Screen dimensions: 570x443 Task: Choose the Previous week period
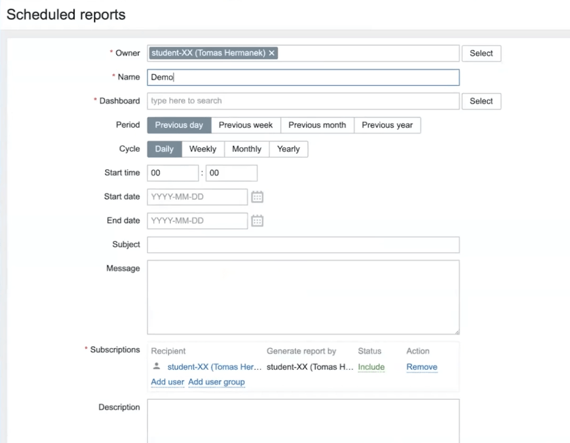tap(245, 125)
